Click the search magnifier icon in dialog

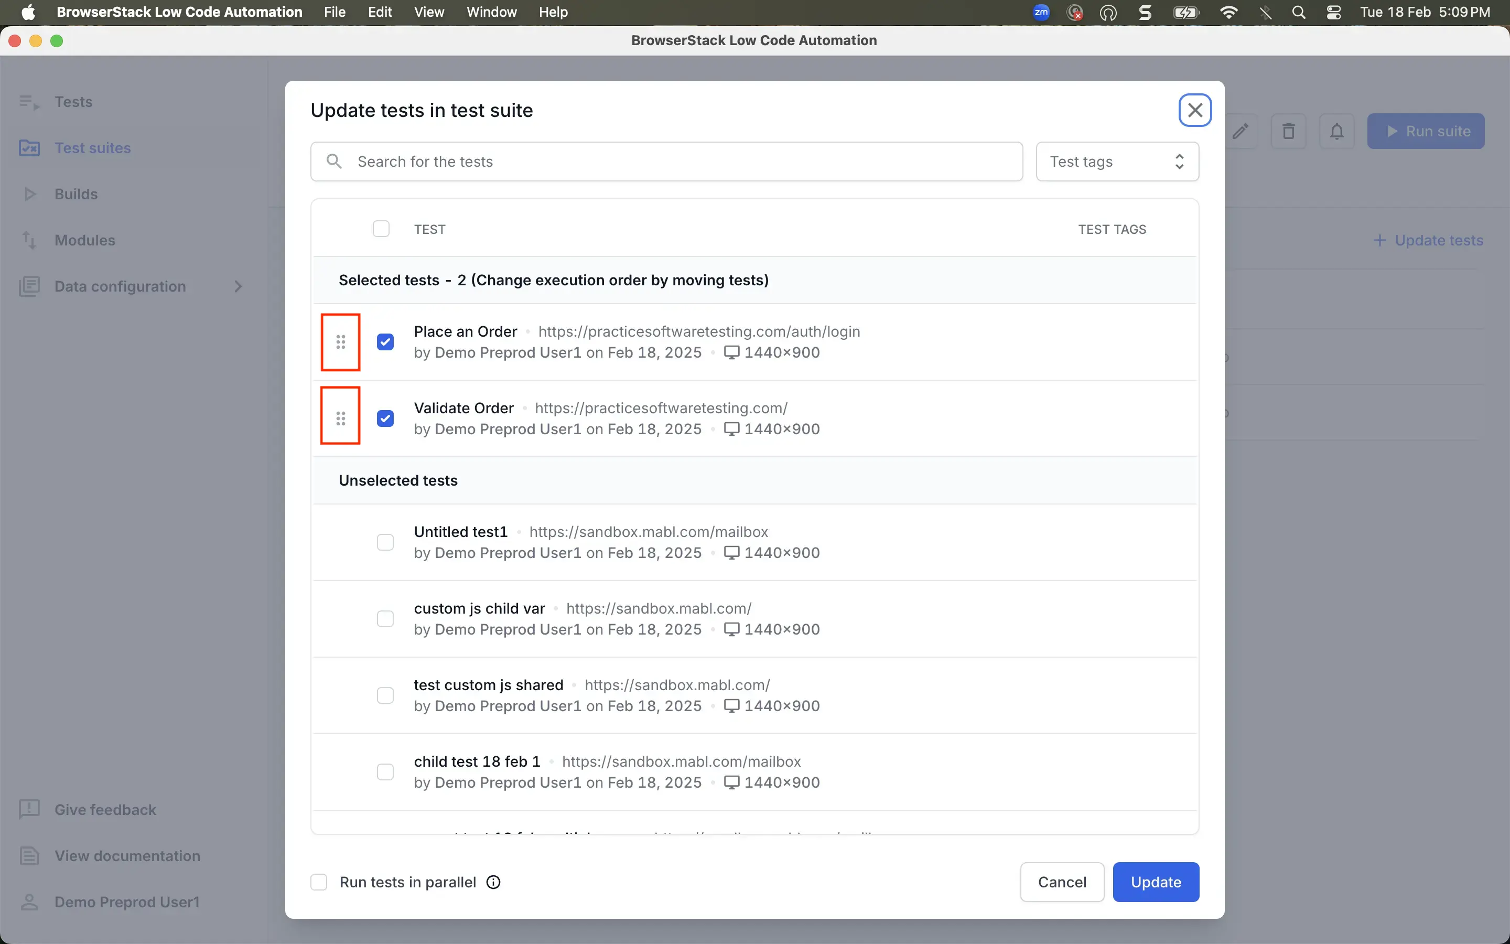335,162
